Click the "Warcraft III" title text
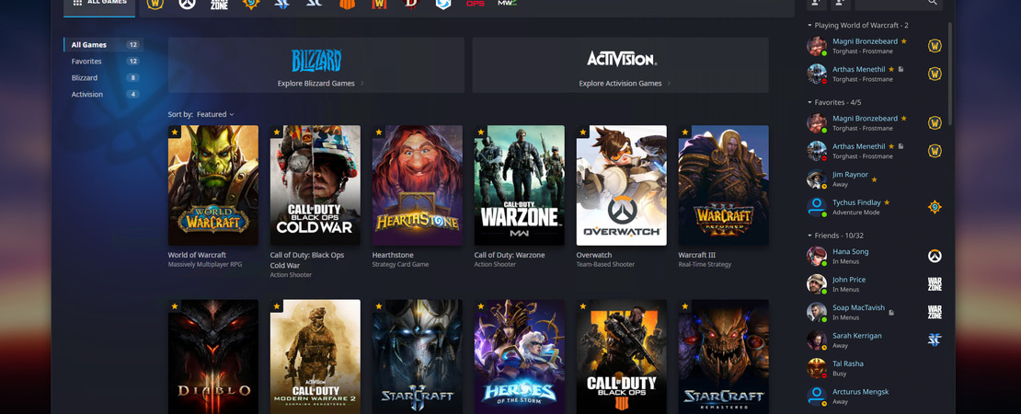1021x414 pixels. tap(697, 255)
